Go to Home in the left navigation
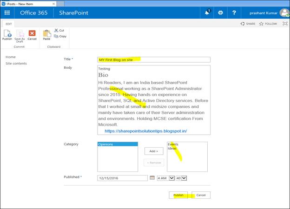This screenshot has width=290, height=209. [x=11, y=57]
